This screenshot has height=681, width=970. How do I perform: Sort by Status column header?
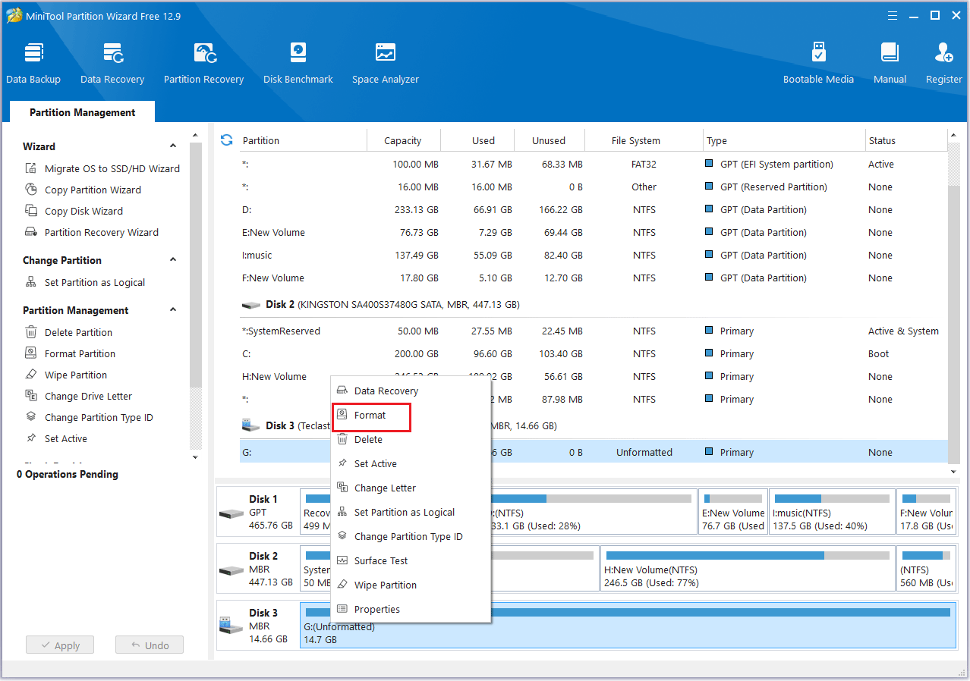pos(905,140)
